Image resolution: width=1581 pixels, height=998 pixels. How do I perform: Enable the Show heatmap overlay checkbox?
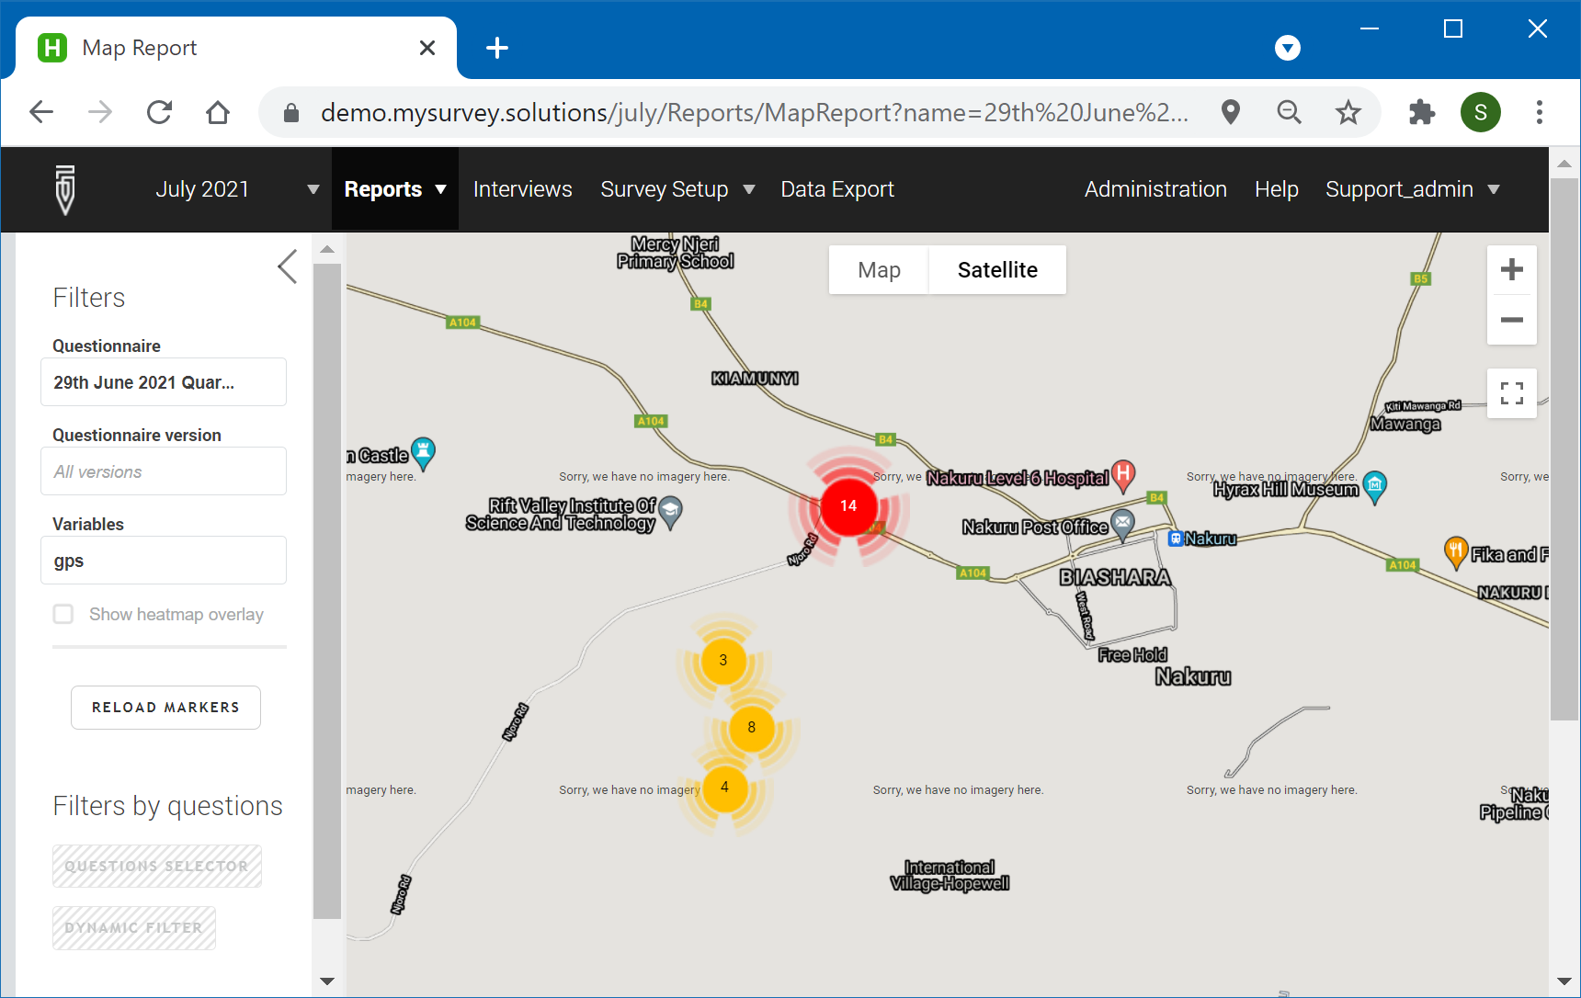(63, 614)
